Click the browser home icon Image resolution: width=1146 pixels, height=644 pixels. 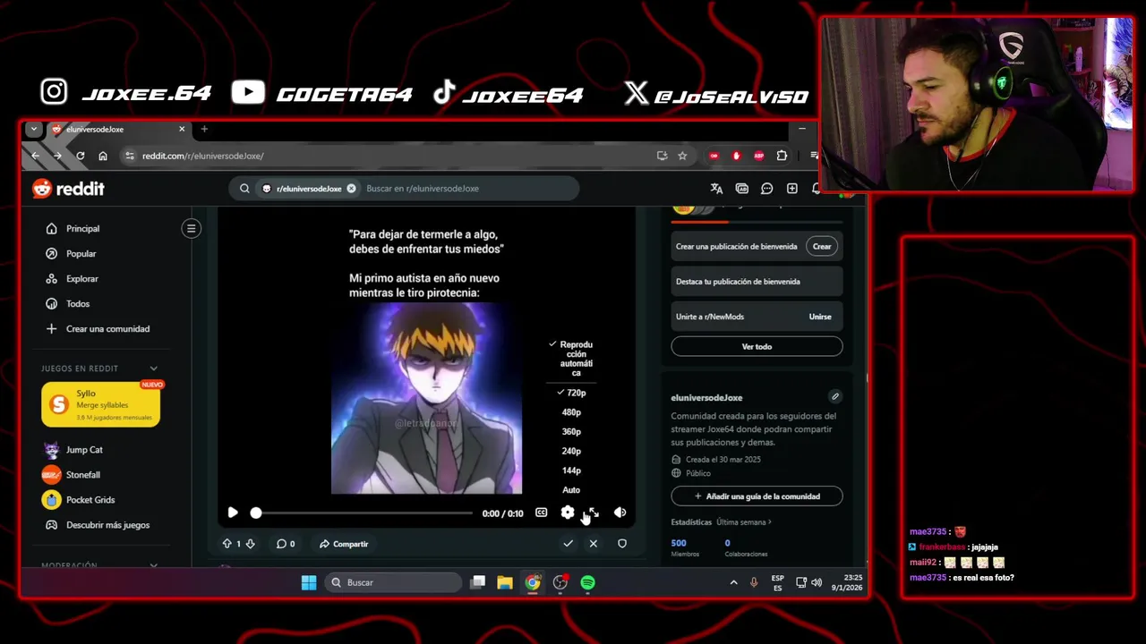pos(103,156)
